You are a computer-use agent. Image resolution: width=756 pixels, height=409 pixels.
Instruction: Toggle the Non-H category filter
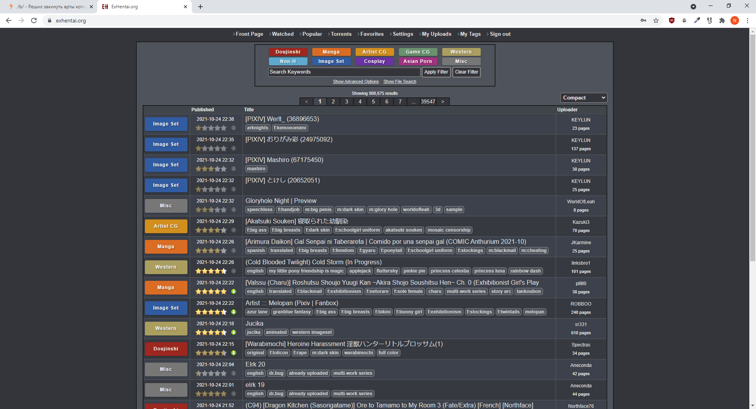pyautogui.click(x=288, y=61)
